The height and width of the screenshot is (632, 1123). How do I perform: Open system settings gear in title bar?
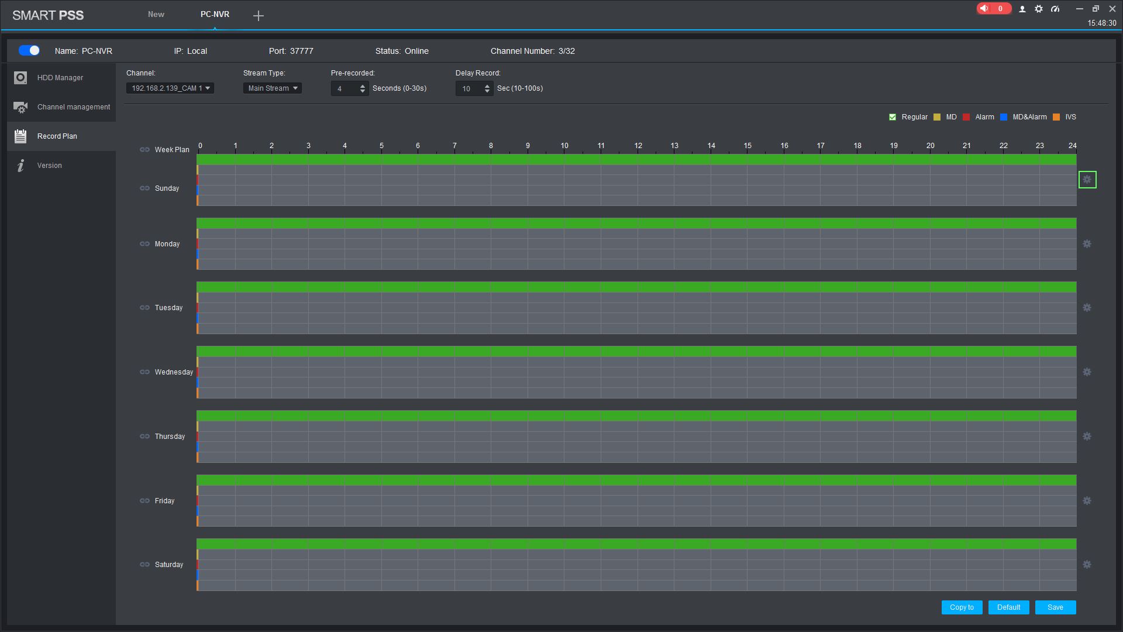pos(1039,9)
